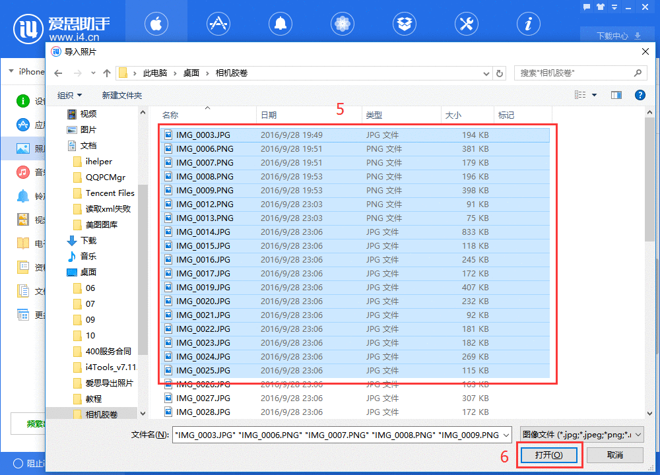Open the view mode dropdown arrow
This screenshot has height=475, width=660.
click(593, 94)
